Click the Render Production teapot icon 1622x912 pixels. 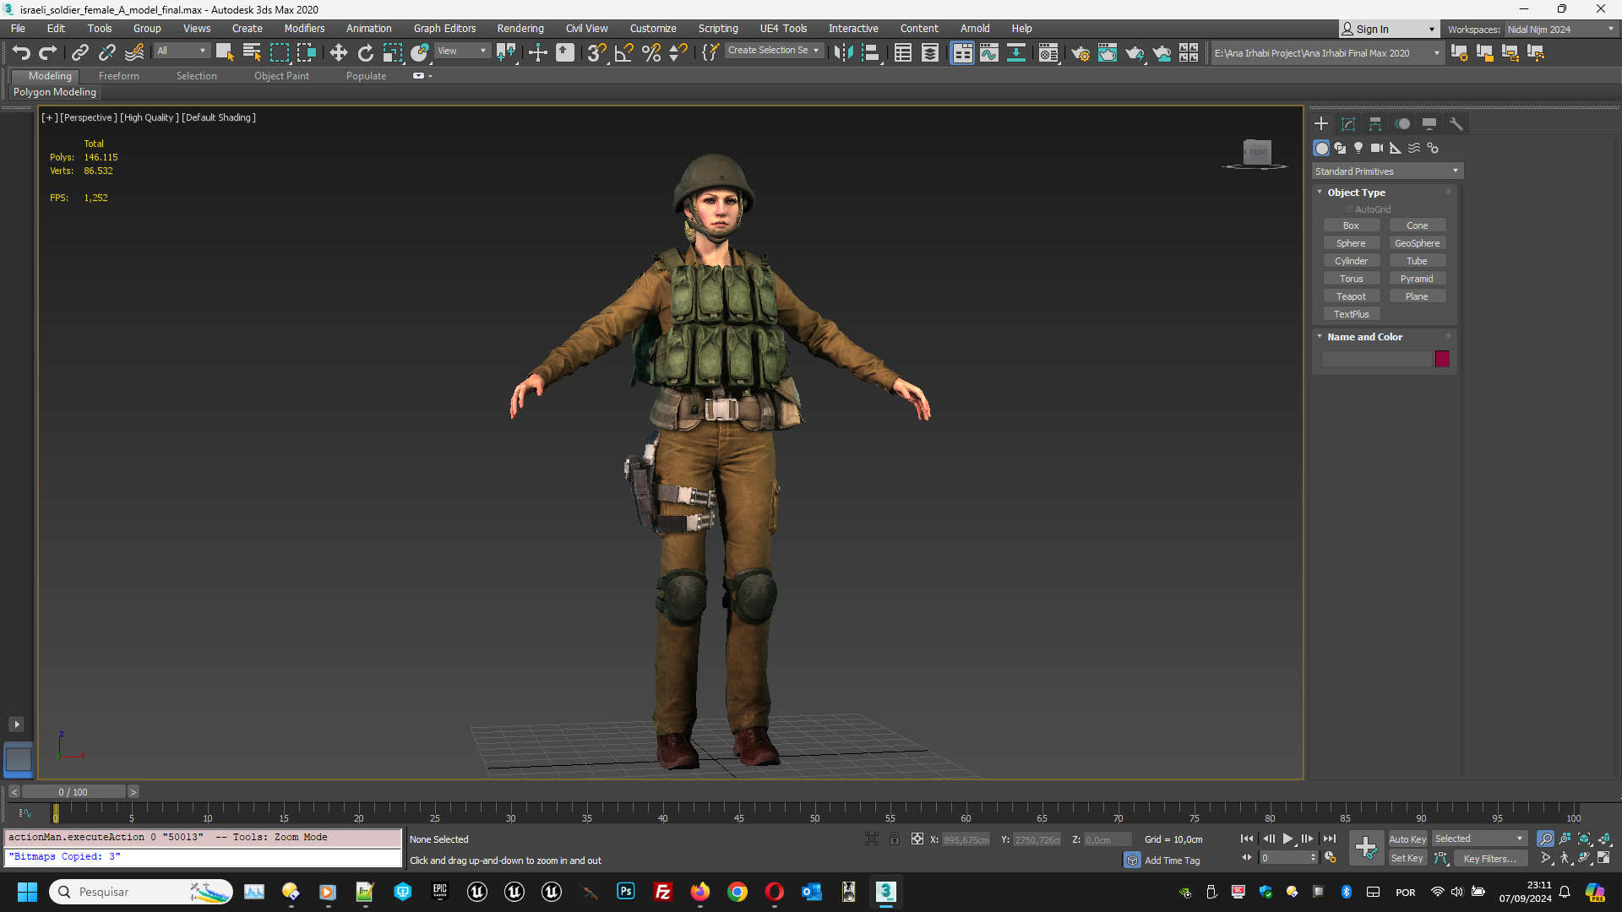[x=1134, y=52]
